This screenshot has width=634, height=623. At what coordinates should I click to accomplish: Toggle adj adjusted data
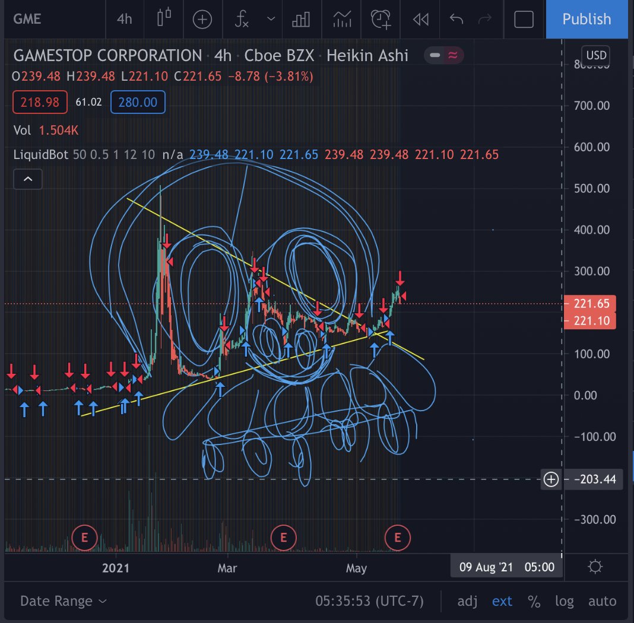467,601
